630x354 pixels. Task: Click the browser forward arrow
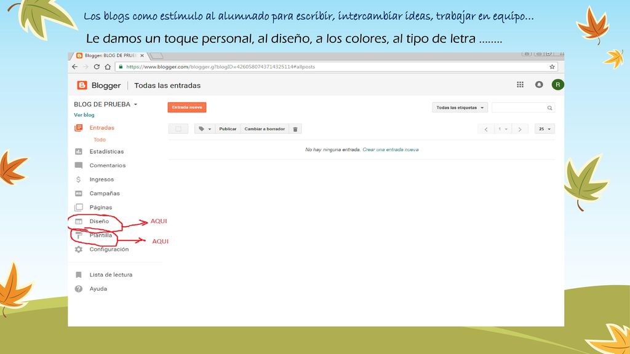pyautogui.click(x=86, y=66)
